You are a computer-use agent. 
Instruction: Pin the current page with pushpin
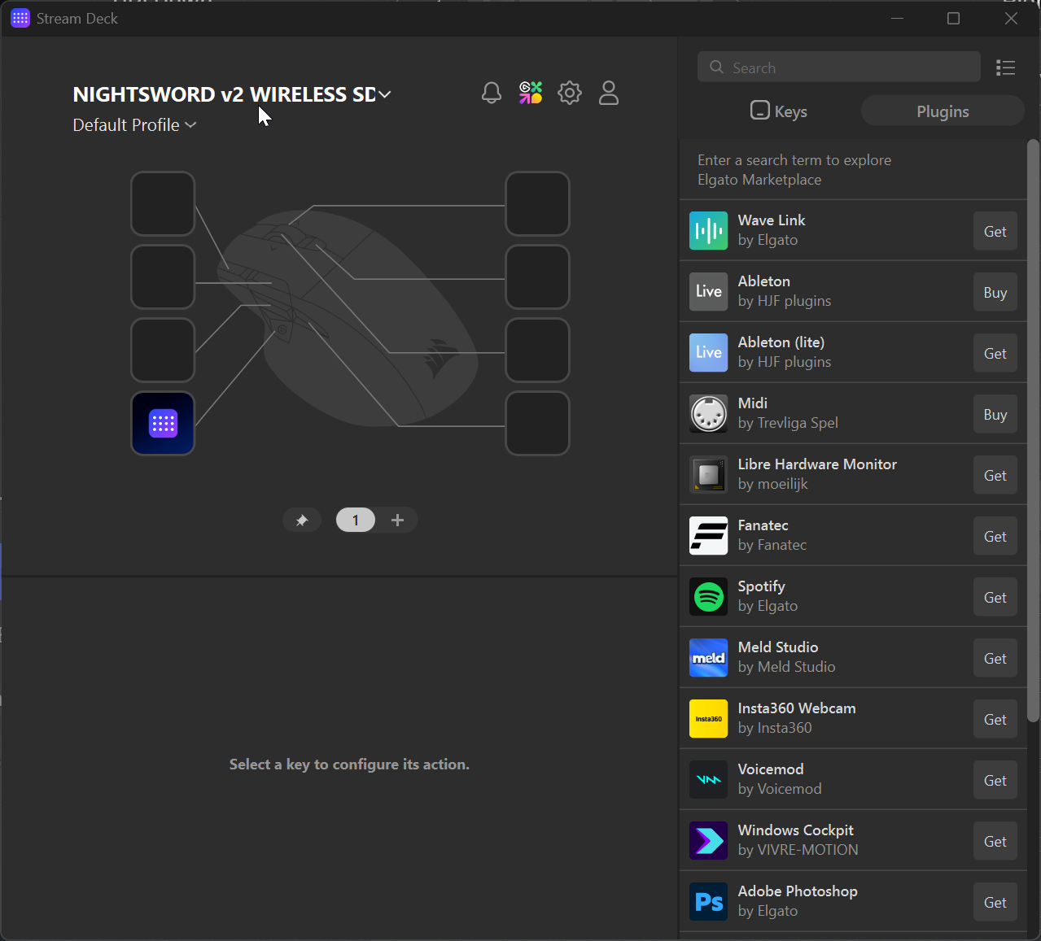[302, 520]
